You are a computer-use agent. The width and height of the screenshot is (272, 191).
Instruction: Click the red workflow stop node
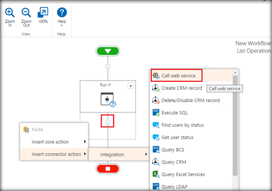[x=108, y=169]
